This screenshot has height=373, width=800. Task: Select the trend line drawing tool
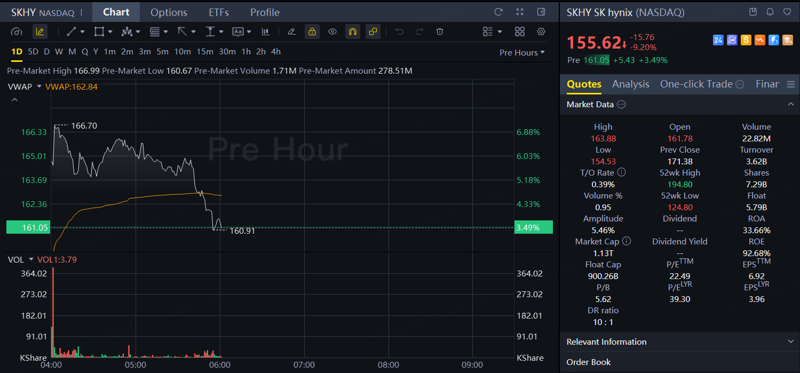71,31
